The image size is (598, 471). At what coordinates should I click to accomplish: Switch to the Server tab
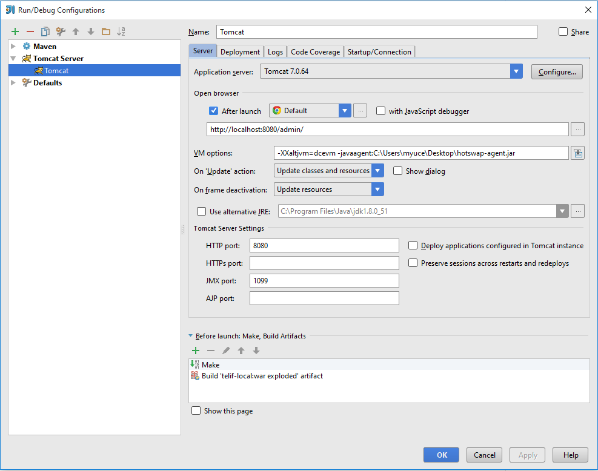tap(203, 51)
